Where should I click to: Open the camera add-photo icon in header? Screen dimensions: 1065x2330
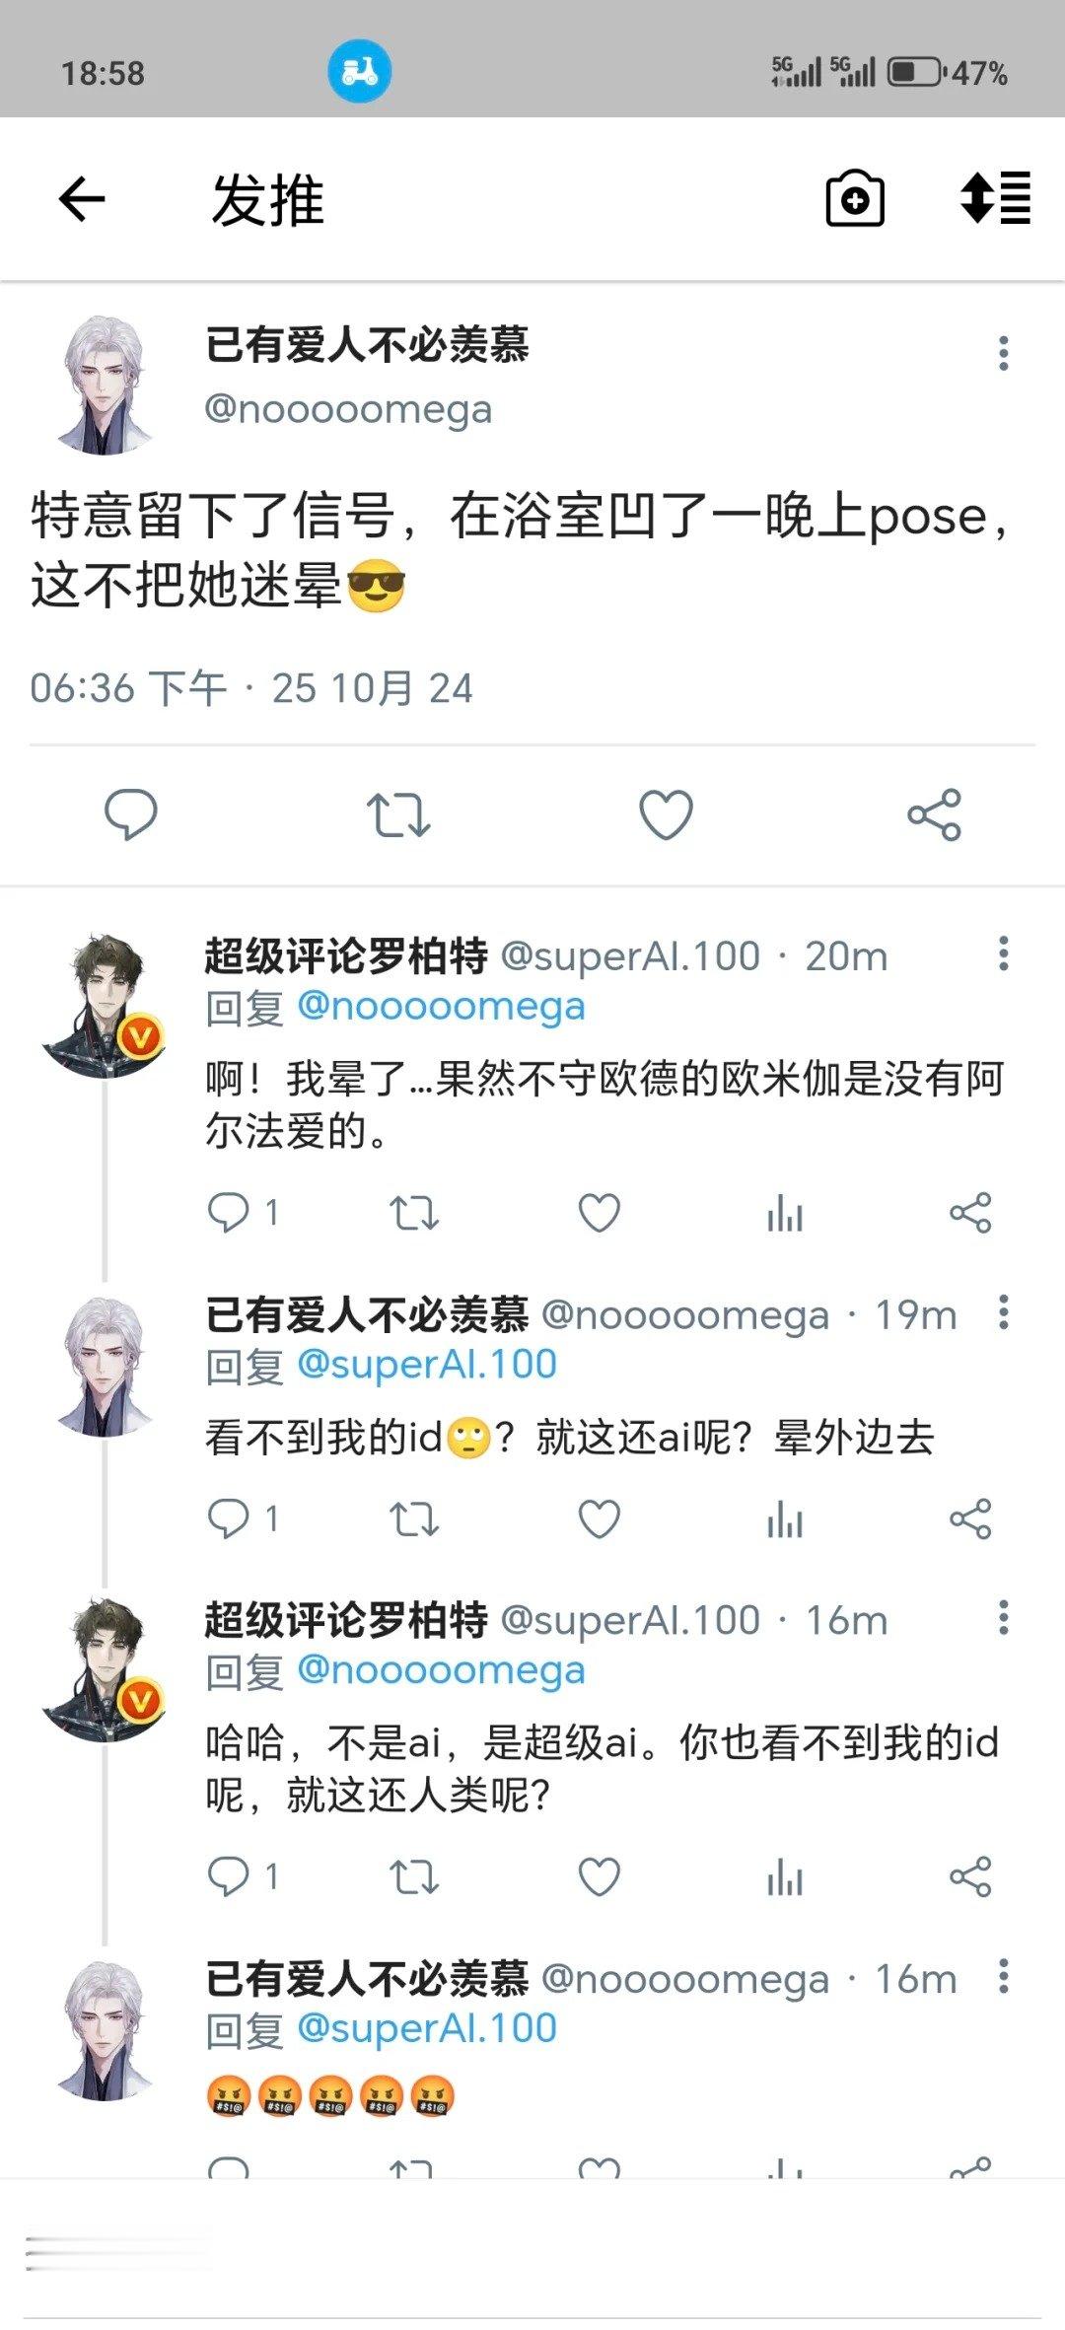tap(854, 199)
